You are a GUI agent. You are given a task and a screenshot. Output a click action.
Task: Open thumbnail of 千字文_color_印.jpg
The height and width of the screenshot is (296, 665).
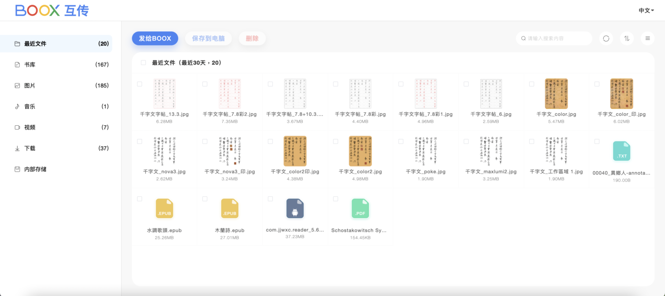621,93
